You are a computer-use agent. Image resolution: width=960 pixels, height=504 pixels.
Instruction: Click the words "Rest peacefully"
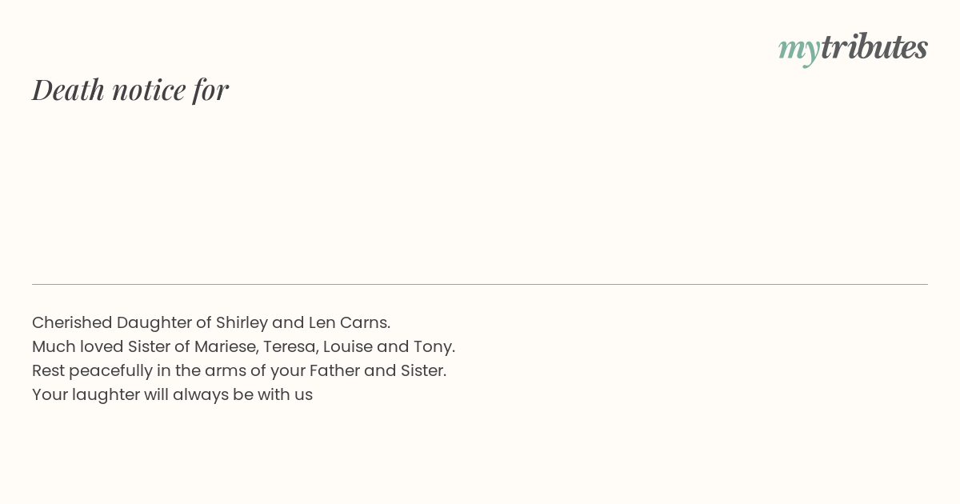pyautogui.click(x=89, y=371)
